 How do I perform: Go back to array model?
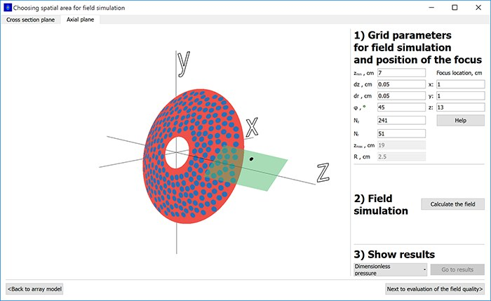click(x=34, y=289)
